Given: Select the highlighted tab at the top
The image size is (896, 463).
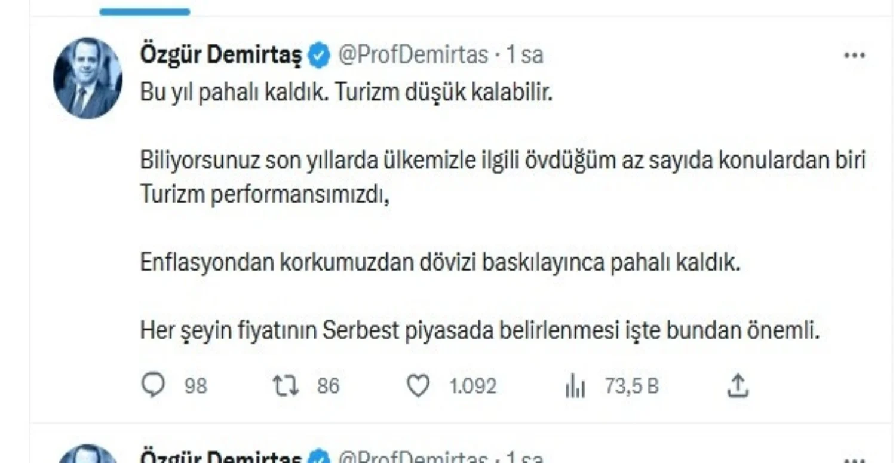Looking at the screenshot, I should click(x=145, y=10).
